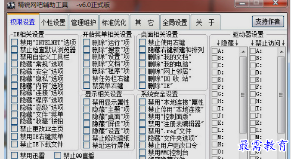Select the 标准优化 tab
291x159 pixels.
tap(114, 23)
